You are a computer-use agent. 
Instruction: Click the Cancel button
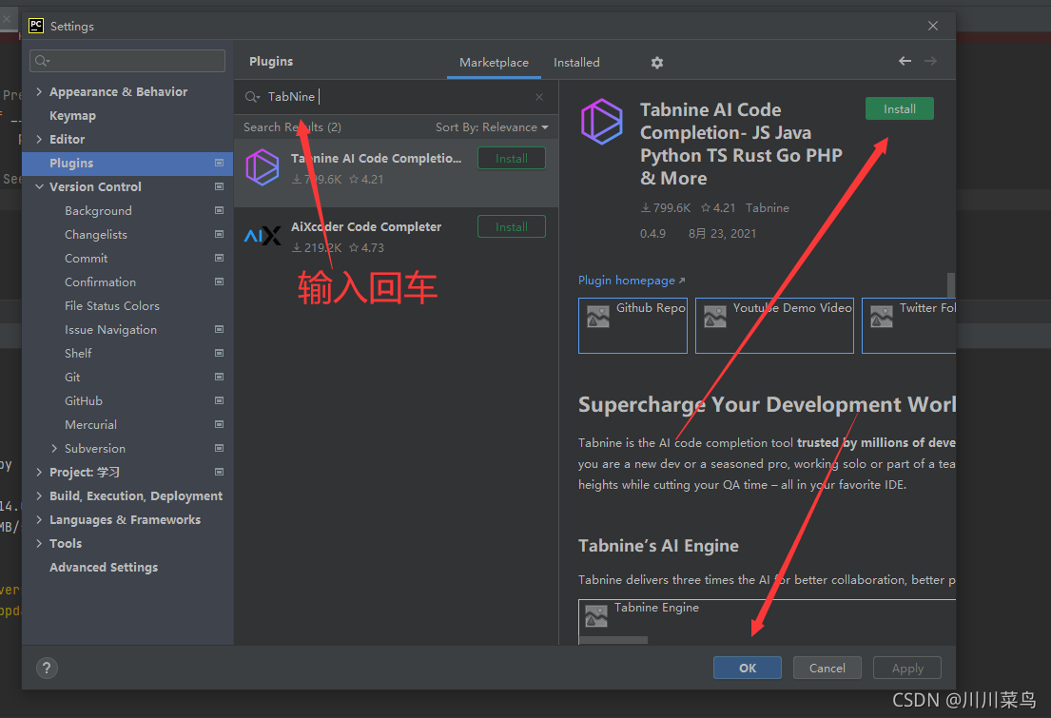coord(827,668)
